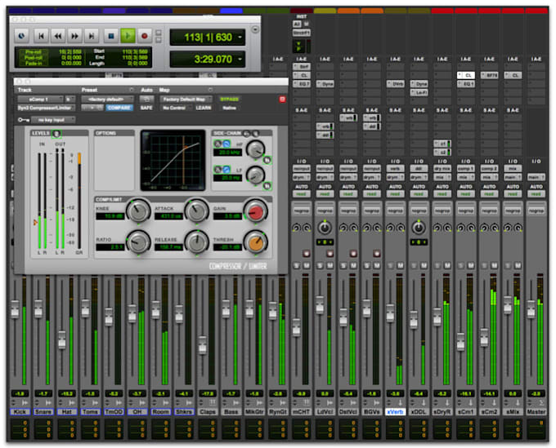The image size is (556, 448).
Task: Enable the LF side-chain filter IN button
Action: [267, 185]
